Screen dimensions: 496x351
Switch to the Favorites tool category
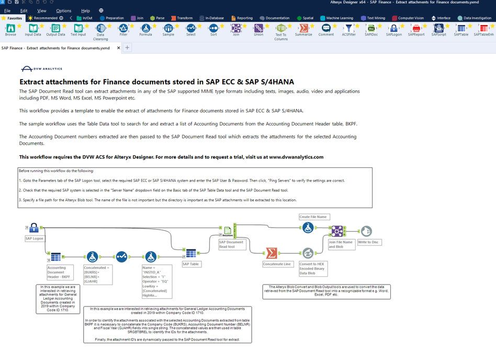[12, 18]
